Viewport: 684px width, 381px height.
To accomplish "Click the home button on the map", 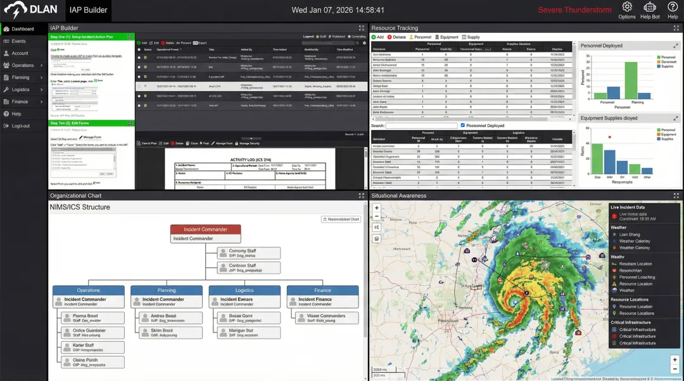I will 377,239.
